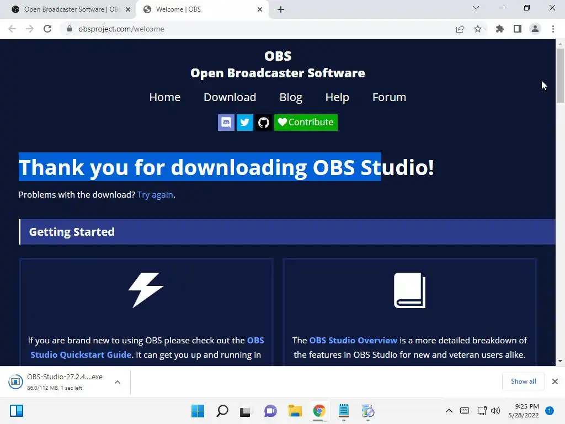Screen dimensions: 565x424
Task: Open the volume tray icon
Action: [495, 411]
